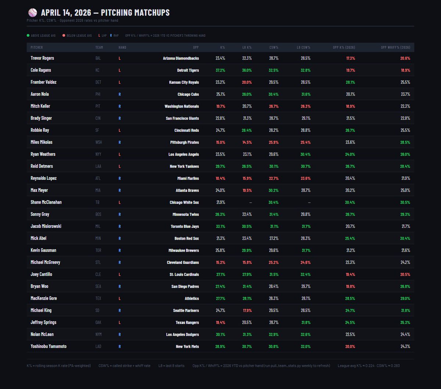Image resolution: width=441 pixels, height=389 pixels.
Task: Click pitcher name Max Meyer
Action: [x=39, y=190]
